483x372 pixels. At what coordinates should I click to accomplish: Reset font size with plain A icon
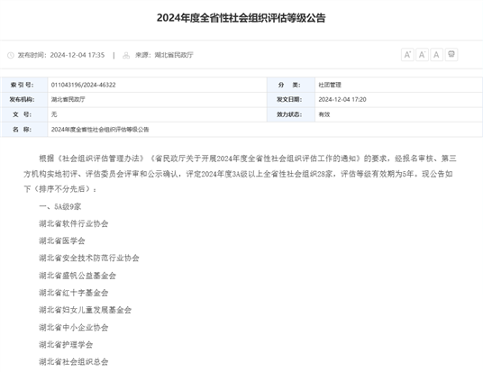[x=436, y=55]
